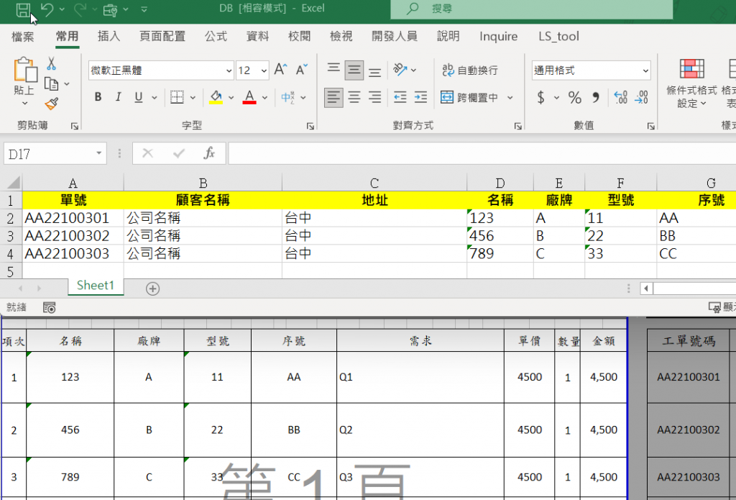Image resolution: width=736 pixels, height=500 pixels.
Task: Click the Copy icon
Action: (51, 83)
